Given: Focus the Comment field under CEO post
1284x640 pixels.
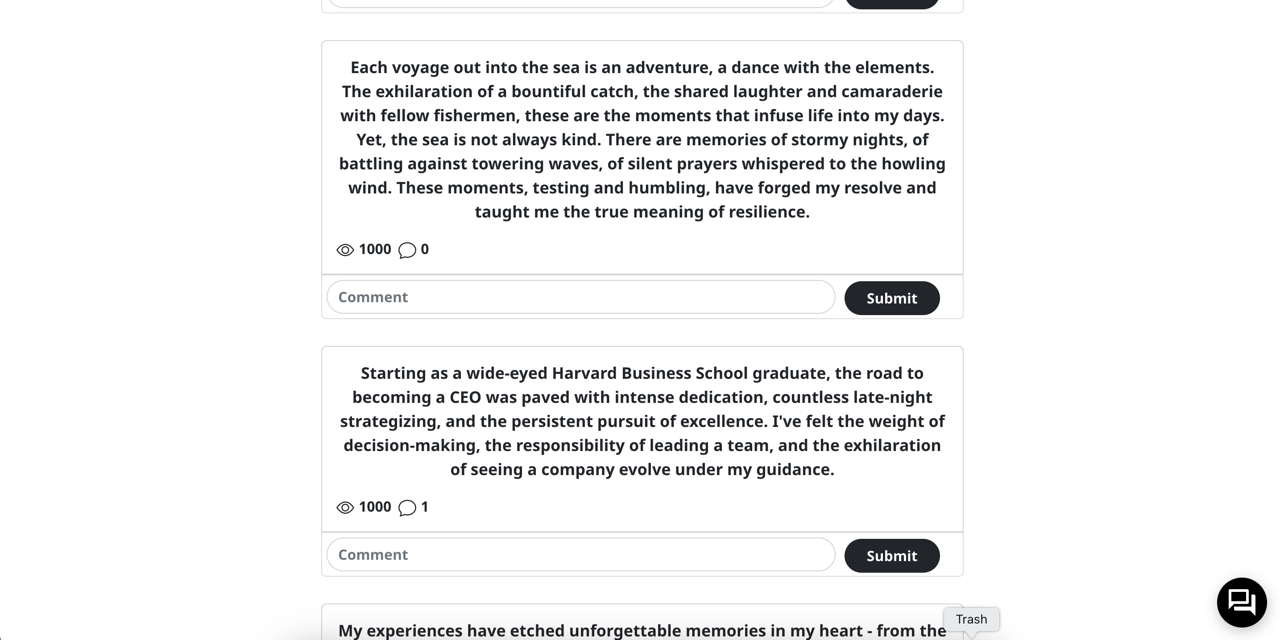Looking at the screenshot, I should point(581,554).
